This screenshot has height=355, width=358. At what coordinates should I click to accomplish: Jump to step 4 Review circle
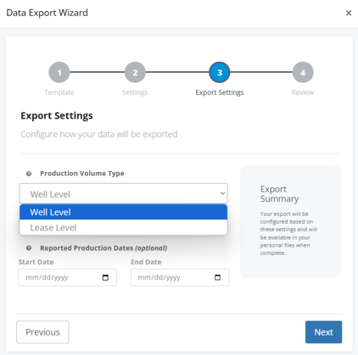303,73
